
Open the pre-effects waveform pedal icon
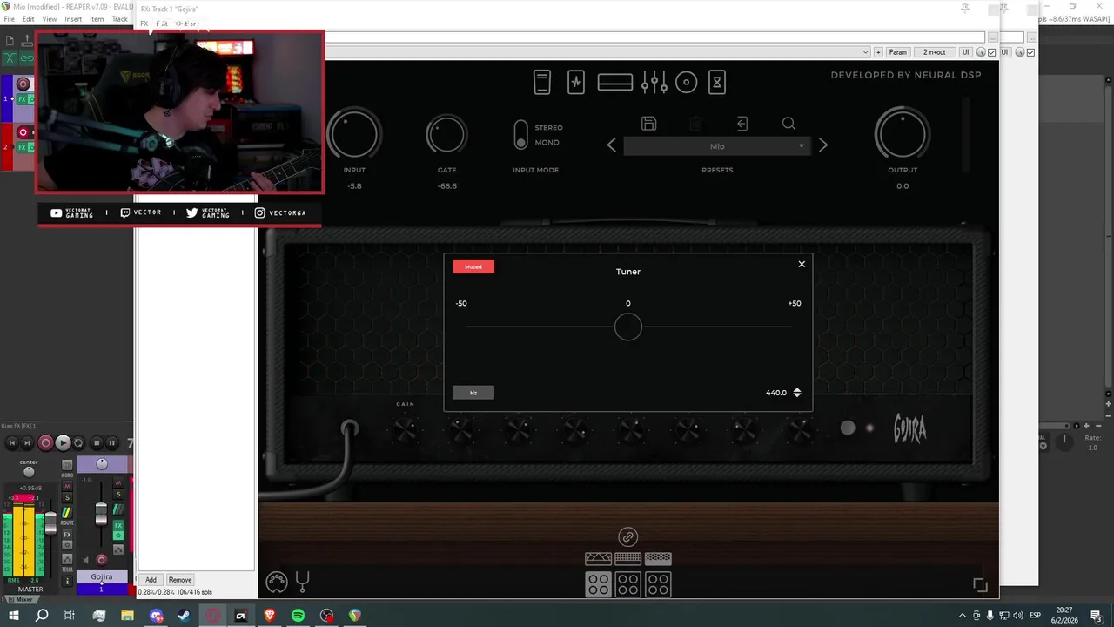[x=576, y=83]
